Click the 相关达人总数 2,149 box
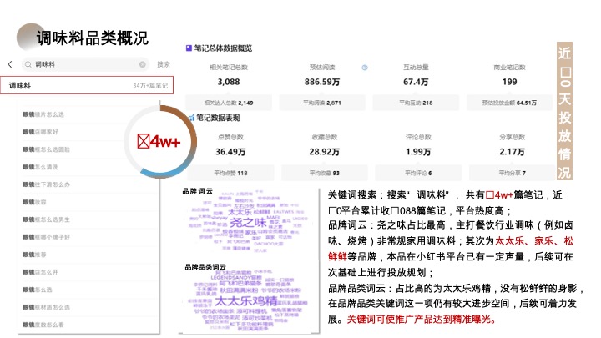Screen dimensions: 601x338 click(x=229, y=103)
